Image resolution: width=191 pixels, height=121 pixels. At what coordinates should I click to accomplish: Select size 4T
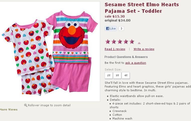click(x=126, y=75)
